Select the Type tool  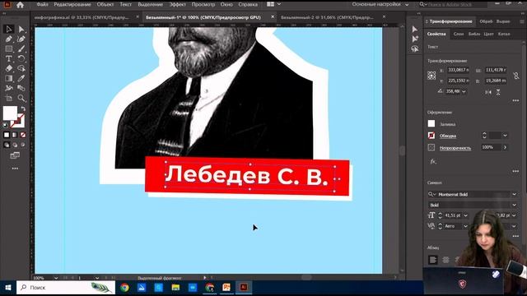pos(9,58)
